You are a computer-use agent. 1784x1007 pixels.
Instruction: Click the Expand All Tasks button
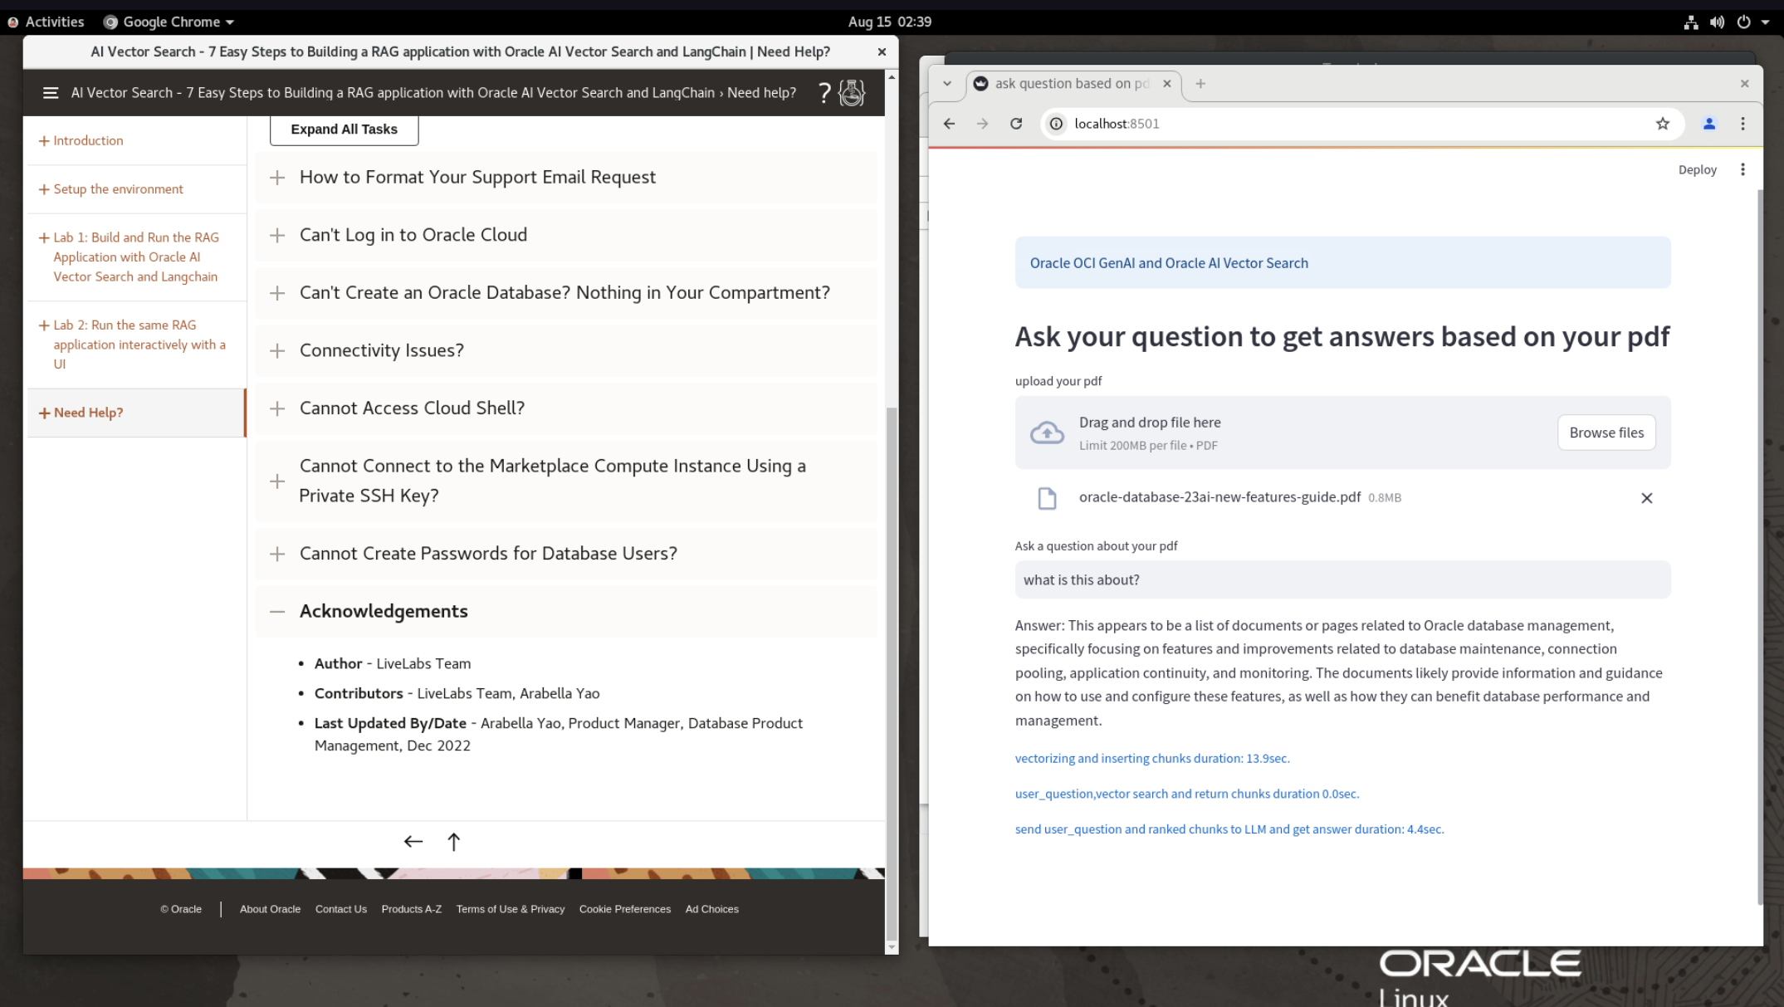point(344,130)
